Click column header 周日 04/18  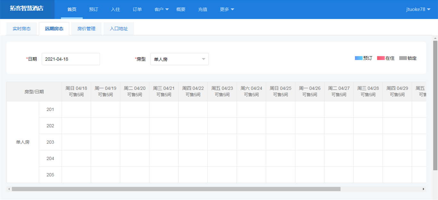[76, 91]
